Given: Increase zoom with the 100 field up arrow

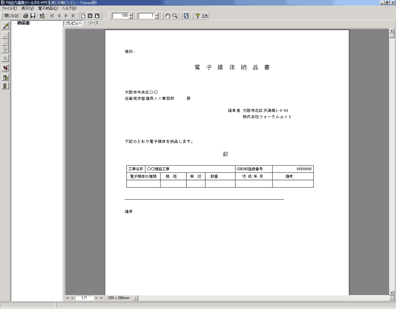Looking at the screenshot, I should click(x=131, y=14).
